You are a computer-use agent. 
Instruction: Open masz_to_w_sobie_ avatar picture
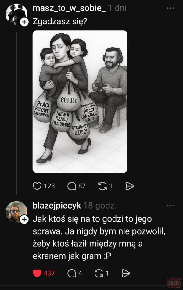click(x=16, y=14)
